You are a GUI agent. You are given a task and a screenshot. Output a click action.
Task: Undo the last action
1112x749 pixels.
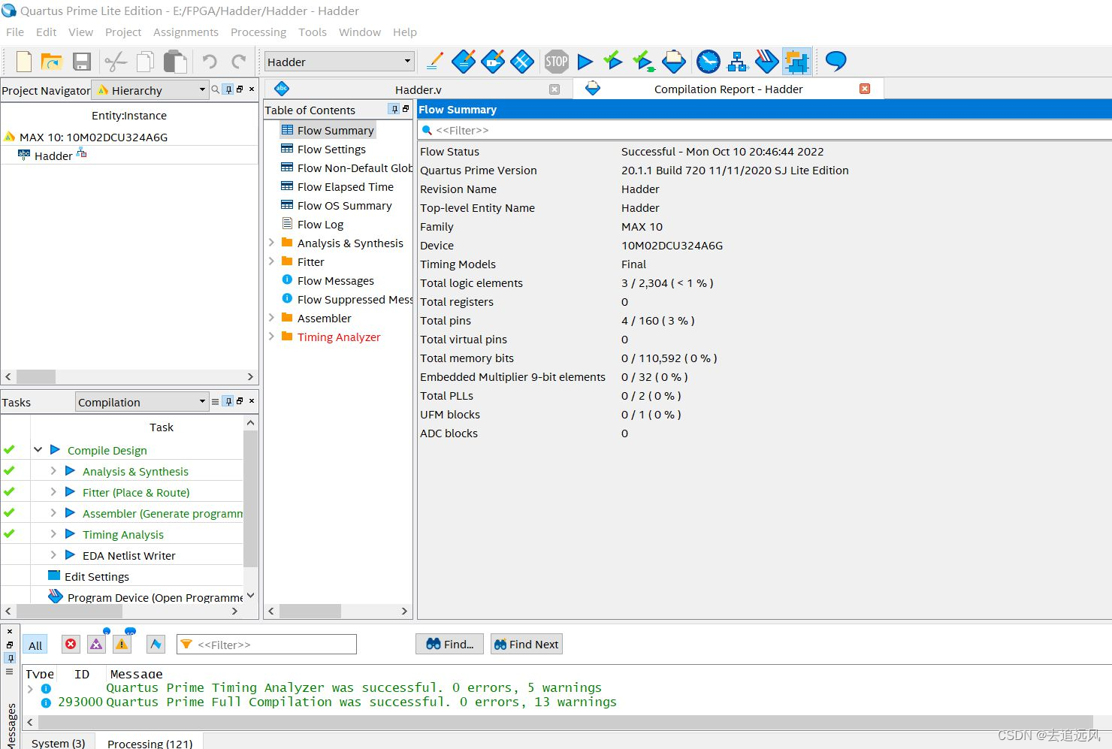coord(210,62)
